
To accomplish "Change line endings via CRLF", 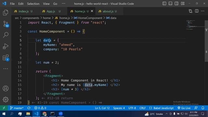I will point(142,108).
